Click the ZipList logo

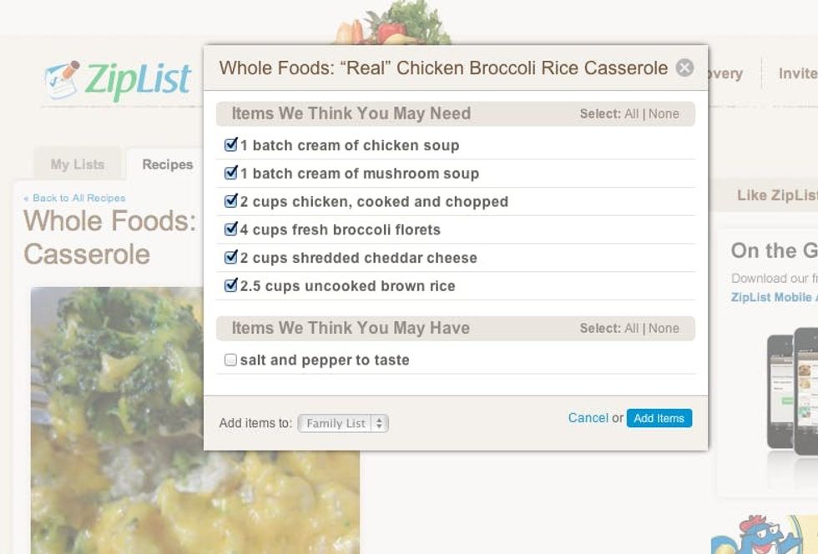pos(118,80)
